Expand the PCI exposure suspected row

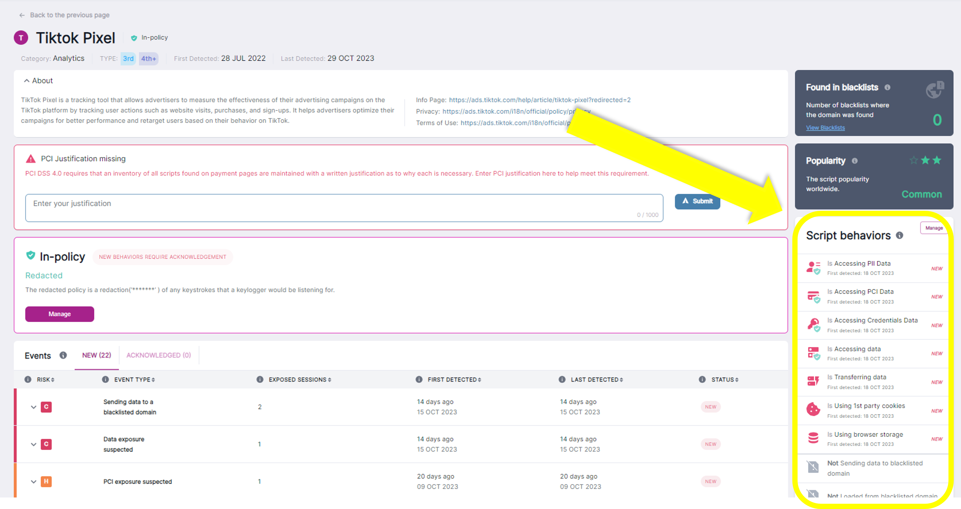click(34, 482)
